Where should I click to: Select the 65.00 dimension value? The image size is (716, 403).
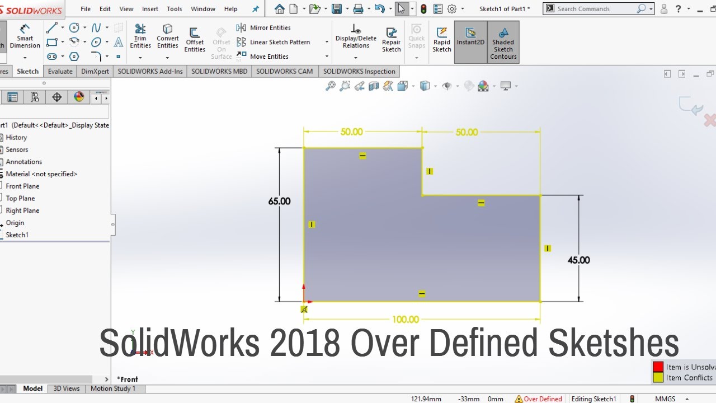[x=279, y=201]
